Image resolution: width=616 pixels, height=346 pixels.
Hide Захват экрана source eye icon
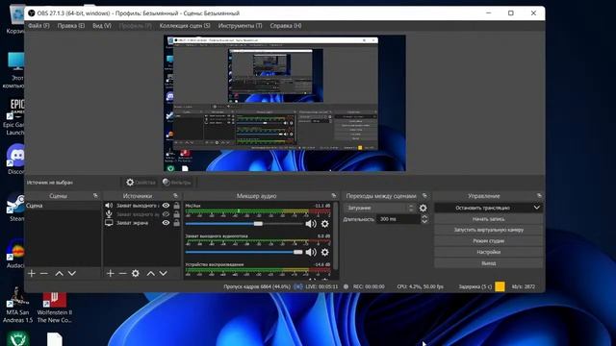[166, 223]
